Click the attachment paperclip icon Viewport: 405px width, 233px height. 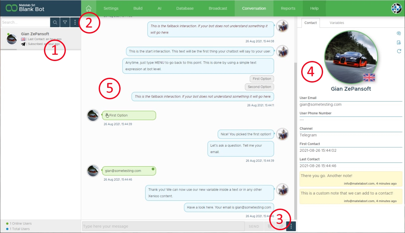[x=281, y=226]
